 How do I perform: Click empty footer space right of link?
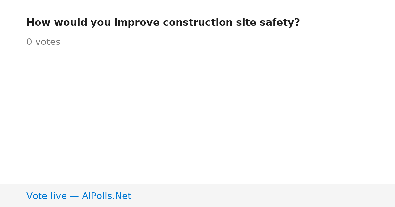pos(263,195)
